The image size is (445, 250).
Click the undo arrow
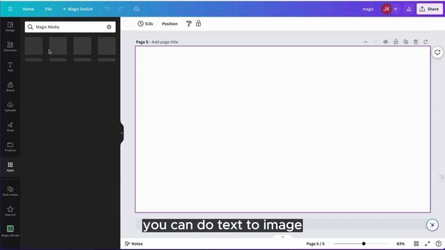coord(108,9)
